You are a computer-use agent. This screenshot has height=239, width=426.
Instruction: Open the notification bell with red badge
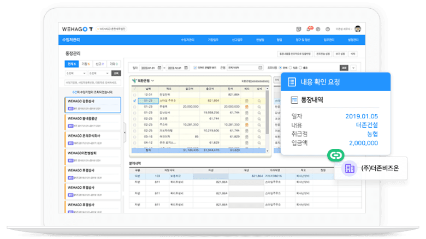tap(309, 29)
